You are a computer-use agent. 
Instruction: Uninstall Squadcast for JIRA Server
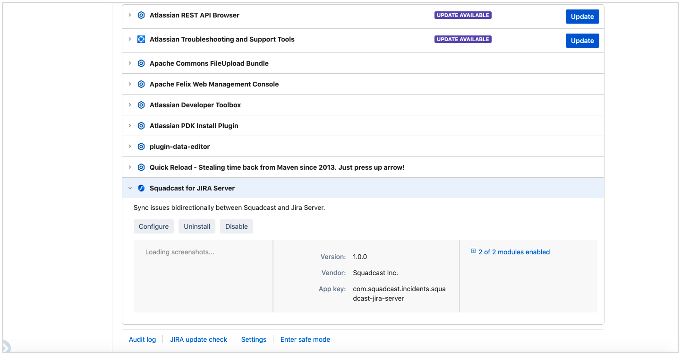pos(197,226)
